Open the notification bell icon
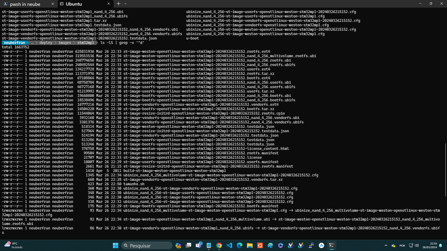Image resolution: width=447 pixels, height=251 pixels. pos(441,245)
